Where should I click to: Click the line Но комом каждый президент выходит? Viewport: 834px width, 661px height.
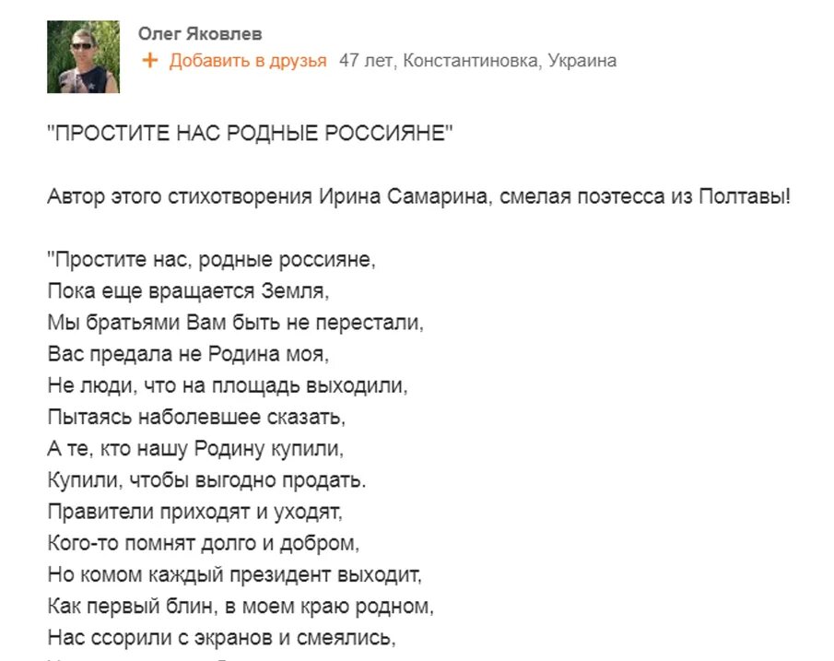pyautogui.click(x=235, y=574)
